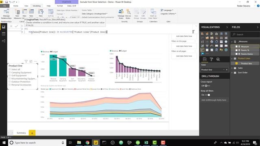Click the filter icon above the slicer
This screenshot has width=260, height=146.
click(26, 61)
